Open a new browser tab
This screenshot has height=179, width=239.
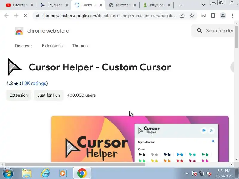tap(180, 5)
